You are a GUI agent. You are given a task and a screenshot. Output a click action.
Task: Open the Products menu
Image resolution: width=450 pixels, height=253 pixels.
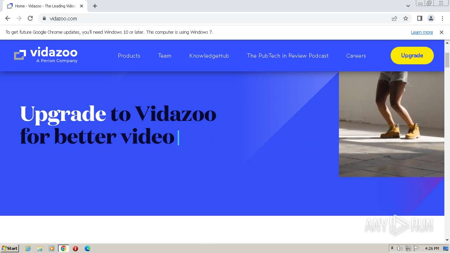[129, 56]
